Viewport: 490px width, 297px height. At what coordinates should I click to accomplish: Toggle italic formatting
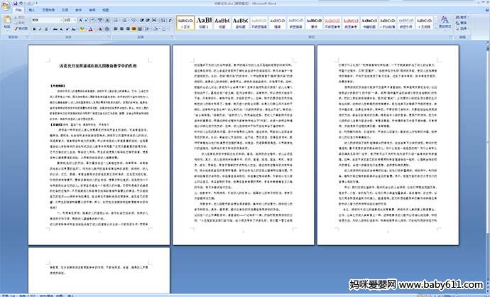pos(39,28)
